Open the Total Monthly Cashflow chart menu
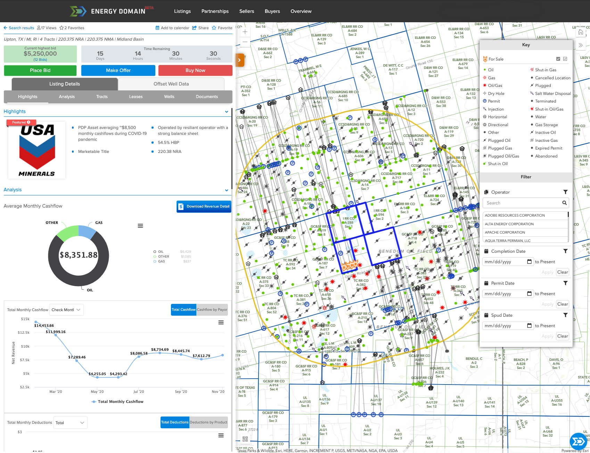Screen dimensions: 590x453 (x=221, y=322)
